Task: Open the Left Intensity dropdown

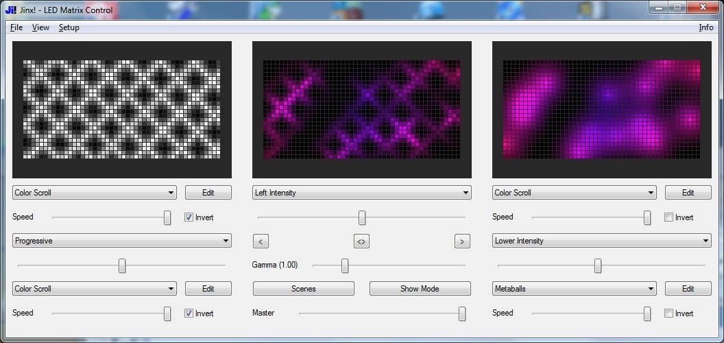Action: pyautogui.click(x=361, y=193)
